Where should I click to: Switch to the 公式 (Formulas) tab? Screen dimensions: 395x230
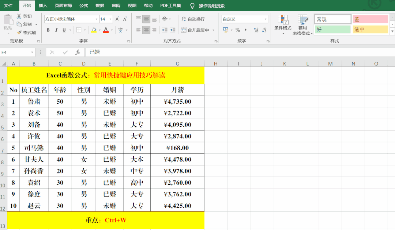tap(84, 5)
